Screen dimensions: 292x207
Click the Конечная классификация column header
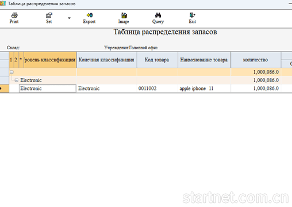point(106,60)
